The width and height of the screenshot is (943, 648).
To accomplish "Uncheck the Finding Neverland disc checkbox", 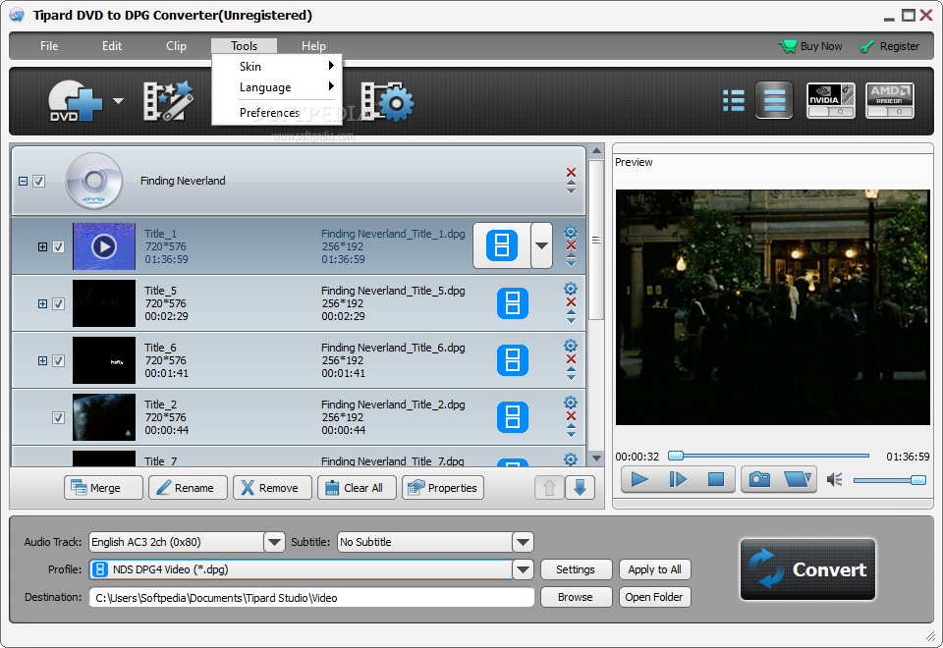I will pos(39,181).
